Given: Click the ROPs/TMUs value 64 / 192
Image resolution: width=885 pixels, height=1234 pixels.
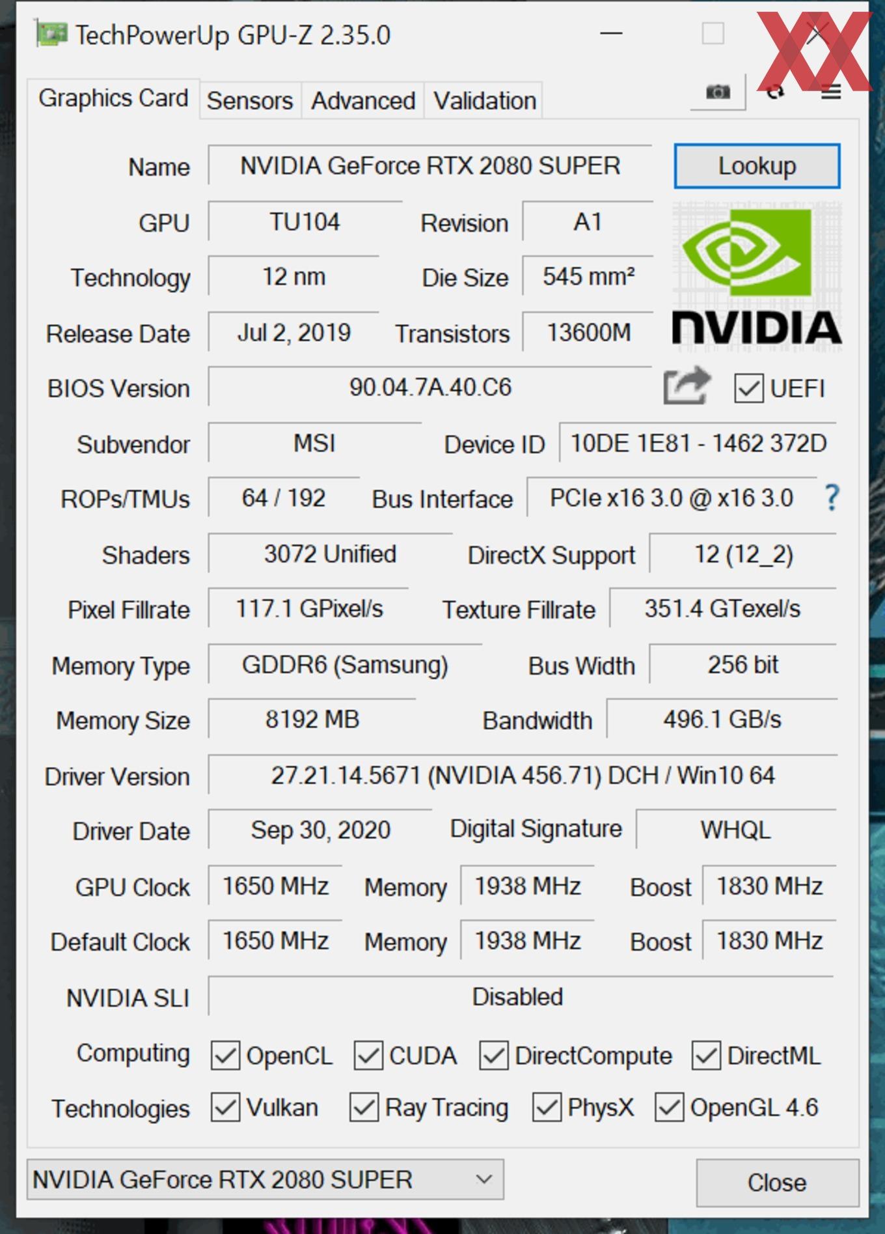Looking at the screenshot, I should (x=283, y=498).
